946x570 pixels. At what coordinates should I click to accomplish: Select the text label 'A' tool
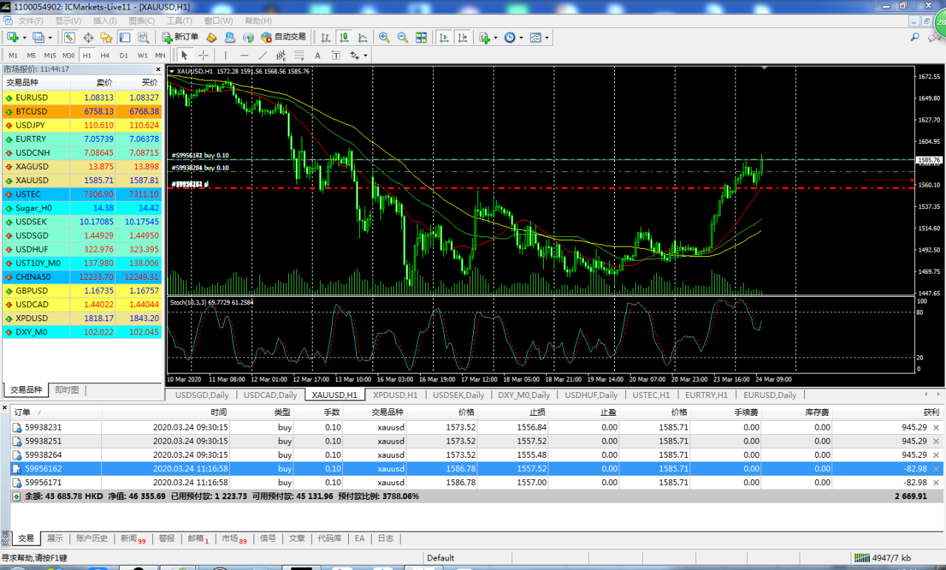[x=318, y=55]
